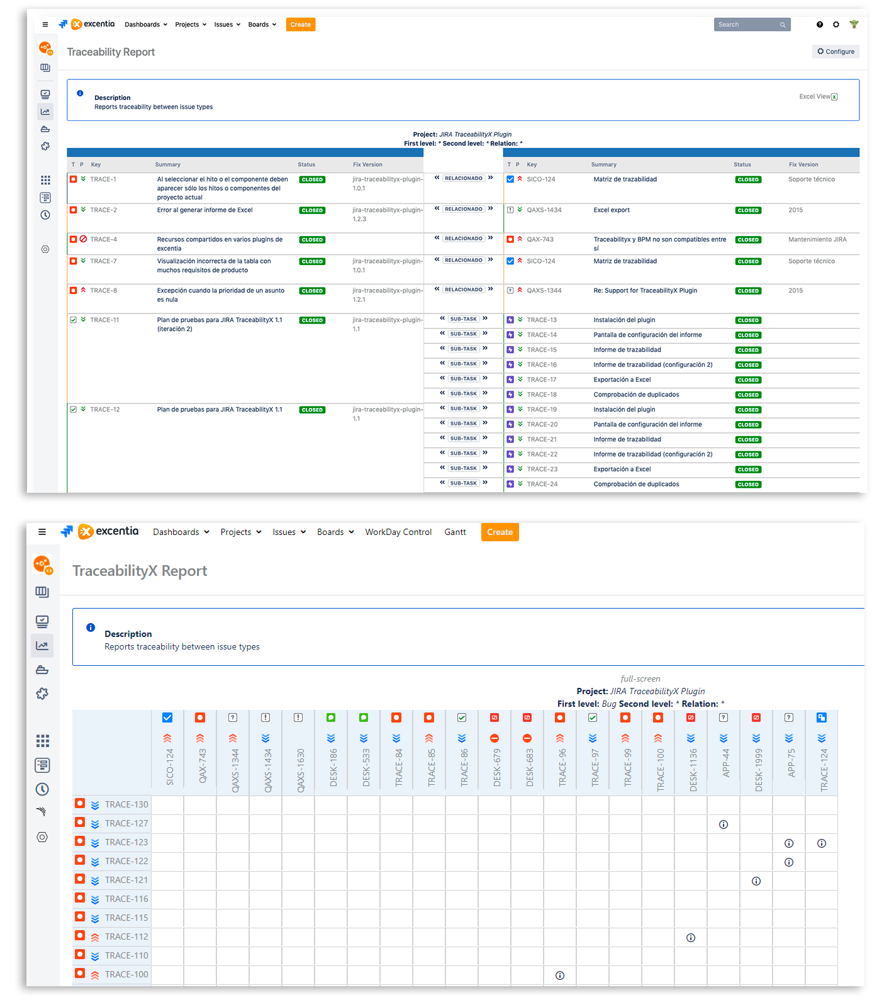Viewport: 894px width, 1007px height.
Task: Open the active sprint monitor icon in bottom sidebar
Action: point(42,621)
